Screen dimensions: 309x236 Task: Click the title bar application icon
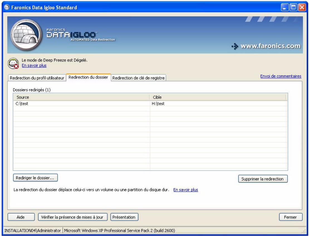coord(7,7)
